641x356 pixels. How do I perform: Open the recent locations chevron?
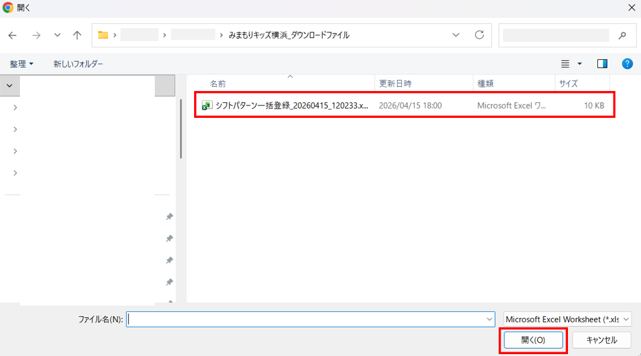(x=57, y=36)
